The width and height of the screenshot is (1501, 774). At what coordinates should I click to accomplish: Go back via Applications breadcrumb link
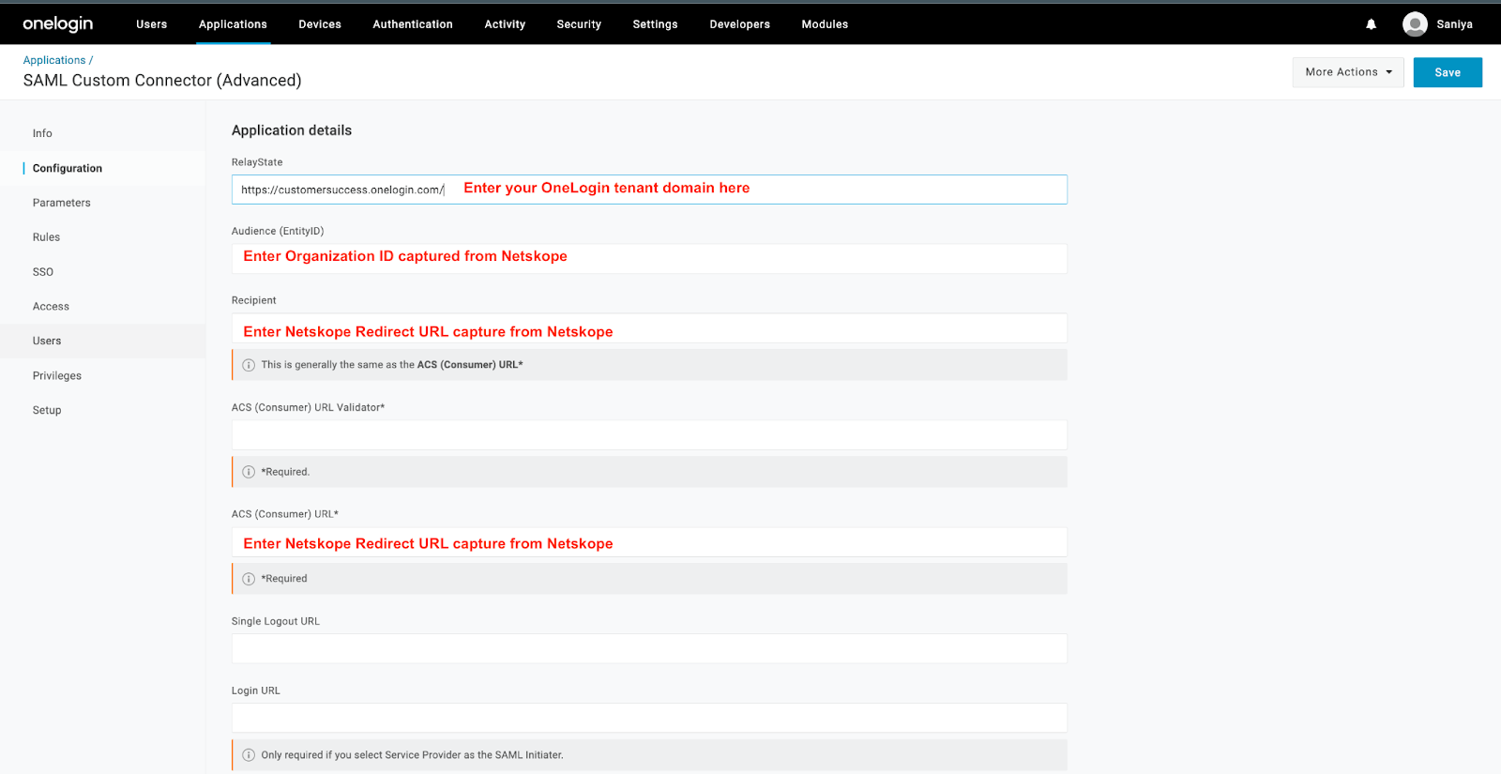click(54, 60)
